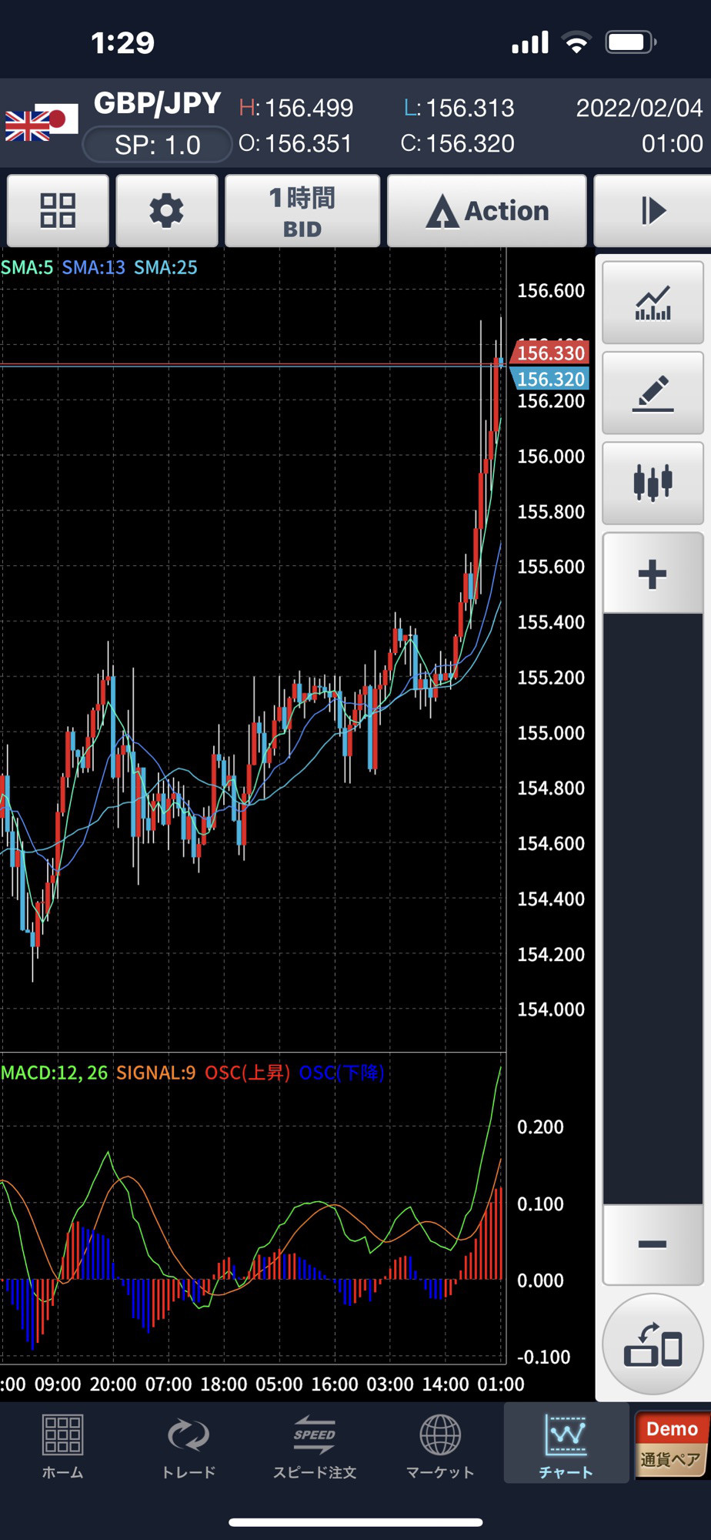Screen dimensions: 711x1540
Task: Zoom in chart with plus button
Action: (x=653, y=574)
